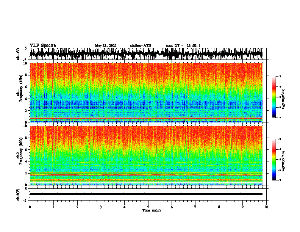Click the 5 tick on ch.1(V) axis
Viewport: 300px width, 232px height.
click(27, 48)
